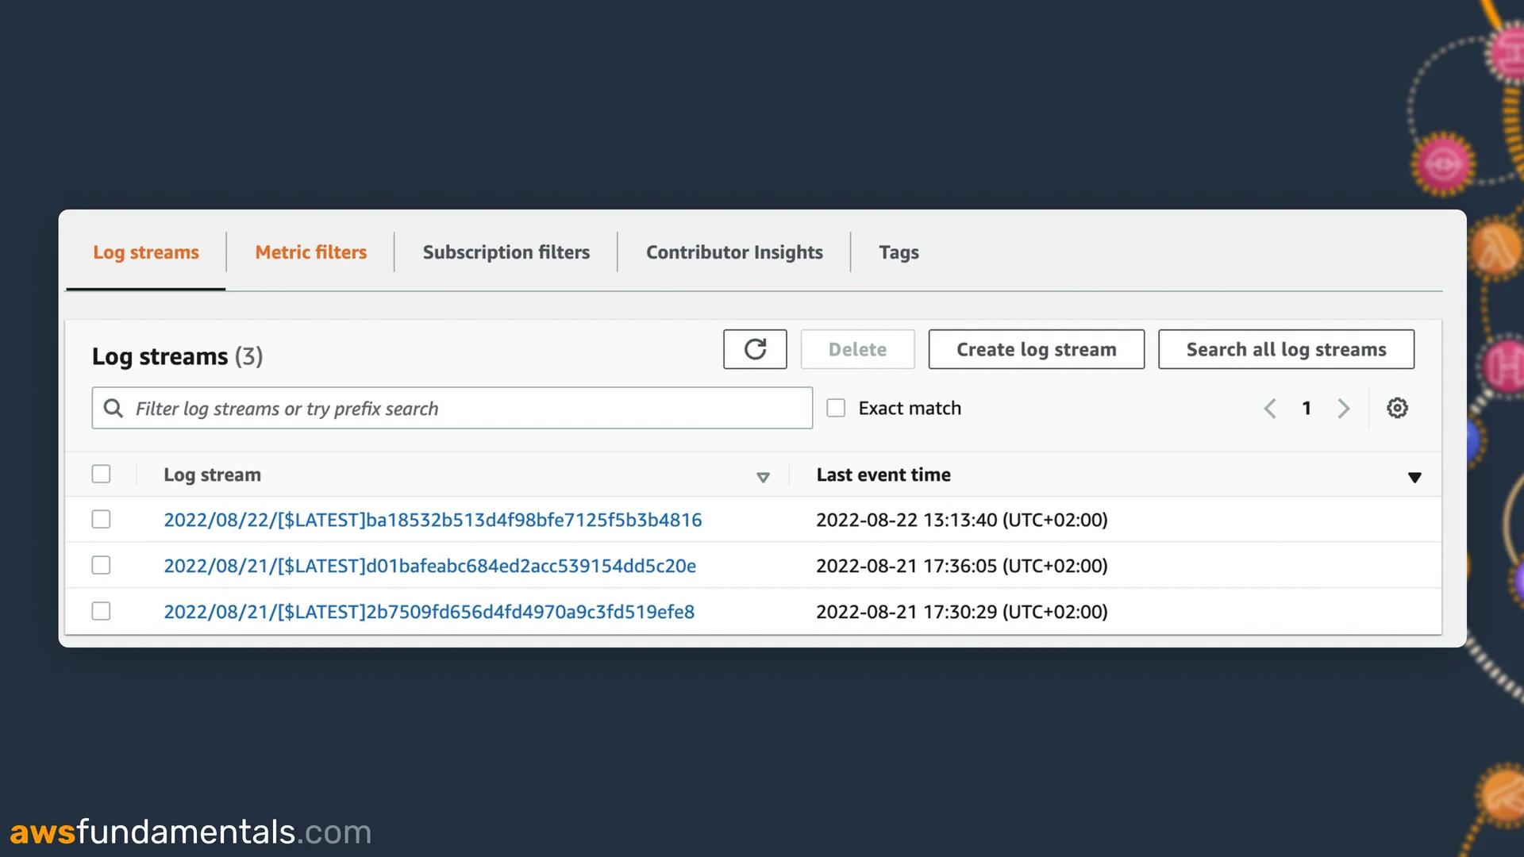Toggle sort order on the Last event time column
The image size is (1524, 857).
tap(1415, 477)
